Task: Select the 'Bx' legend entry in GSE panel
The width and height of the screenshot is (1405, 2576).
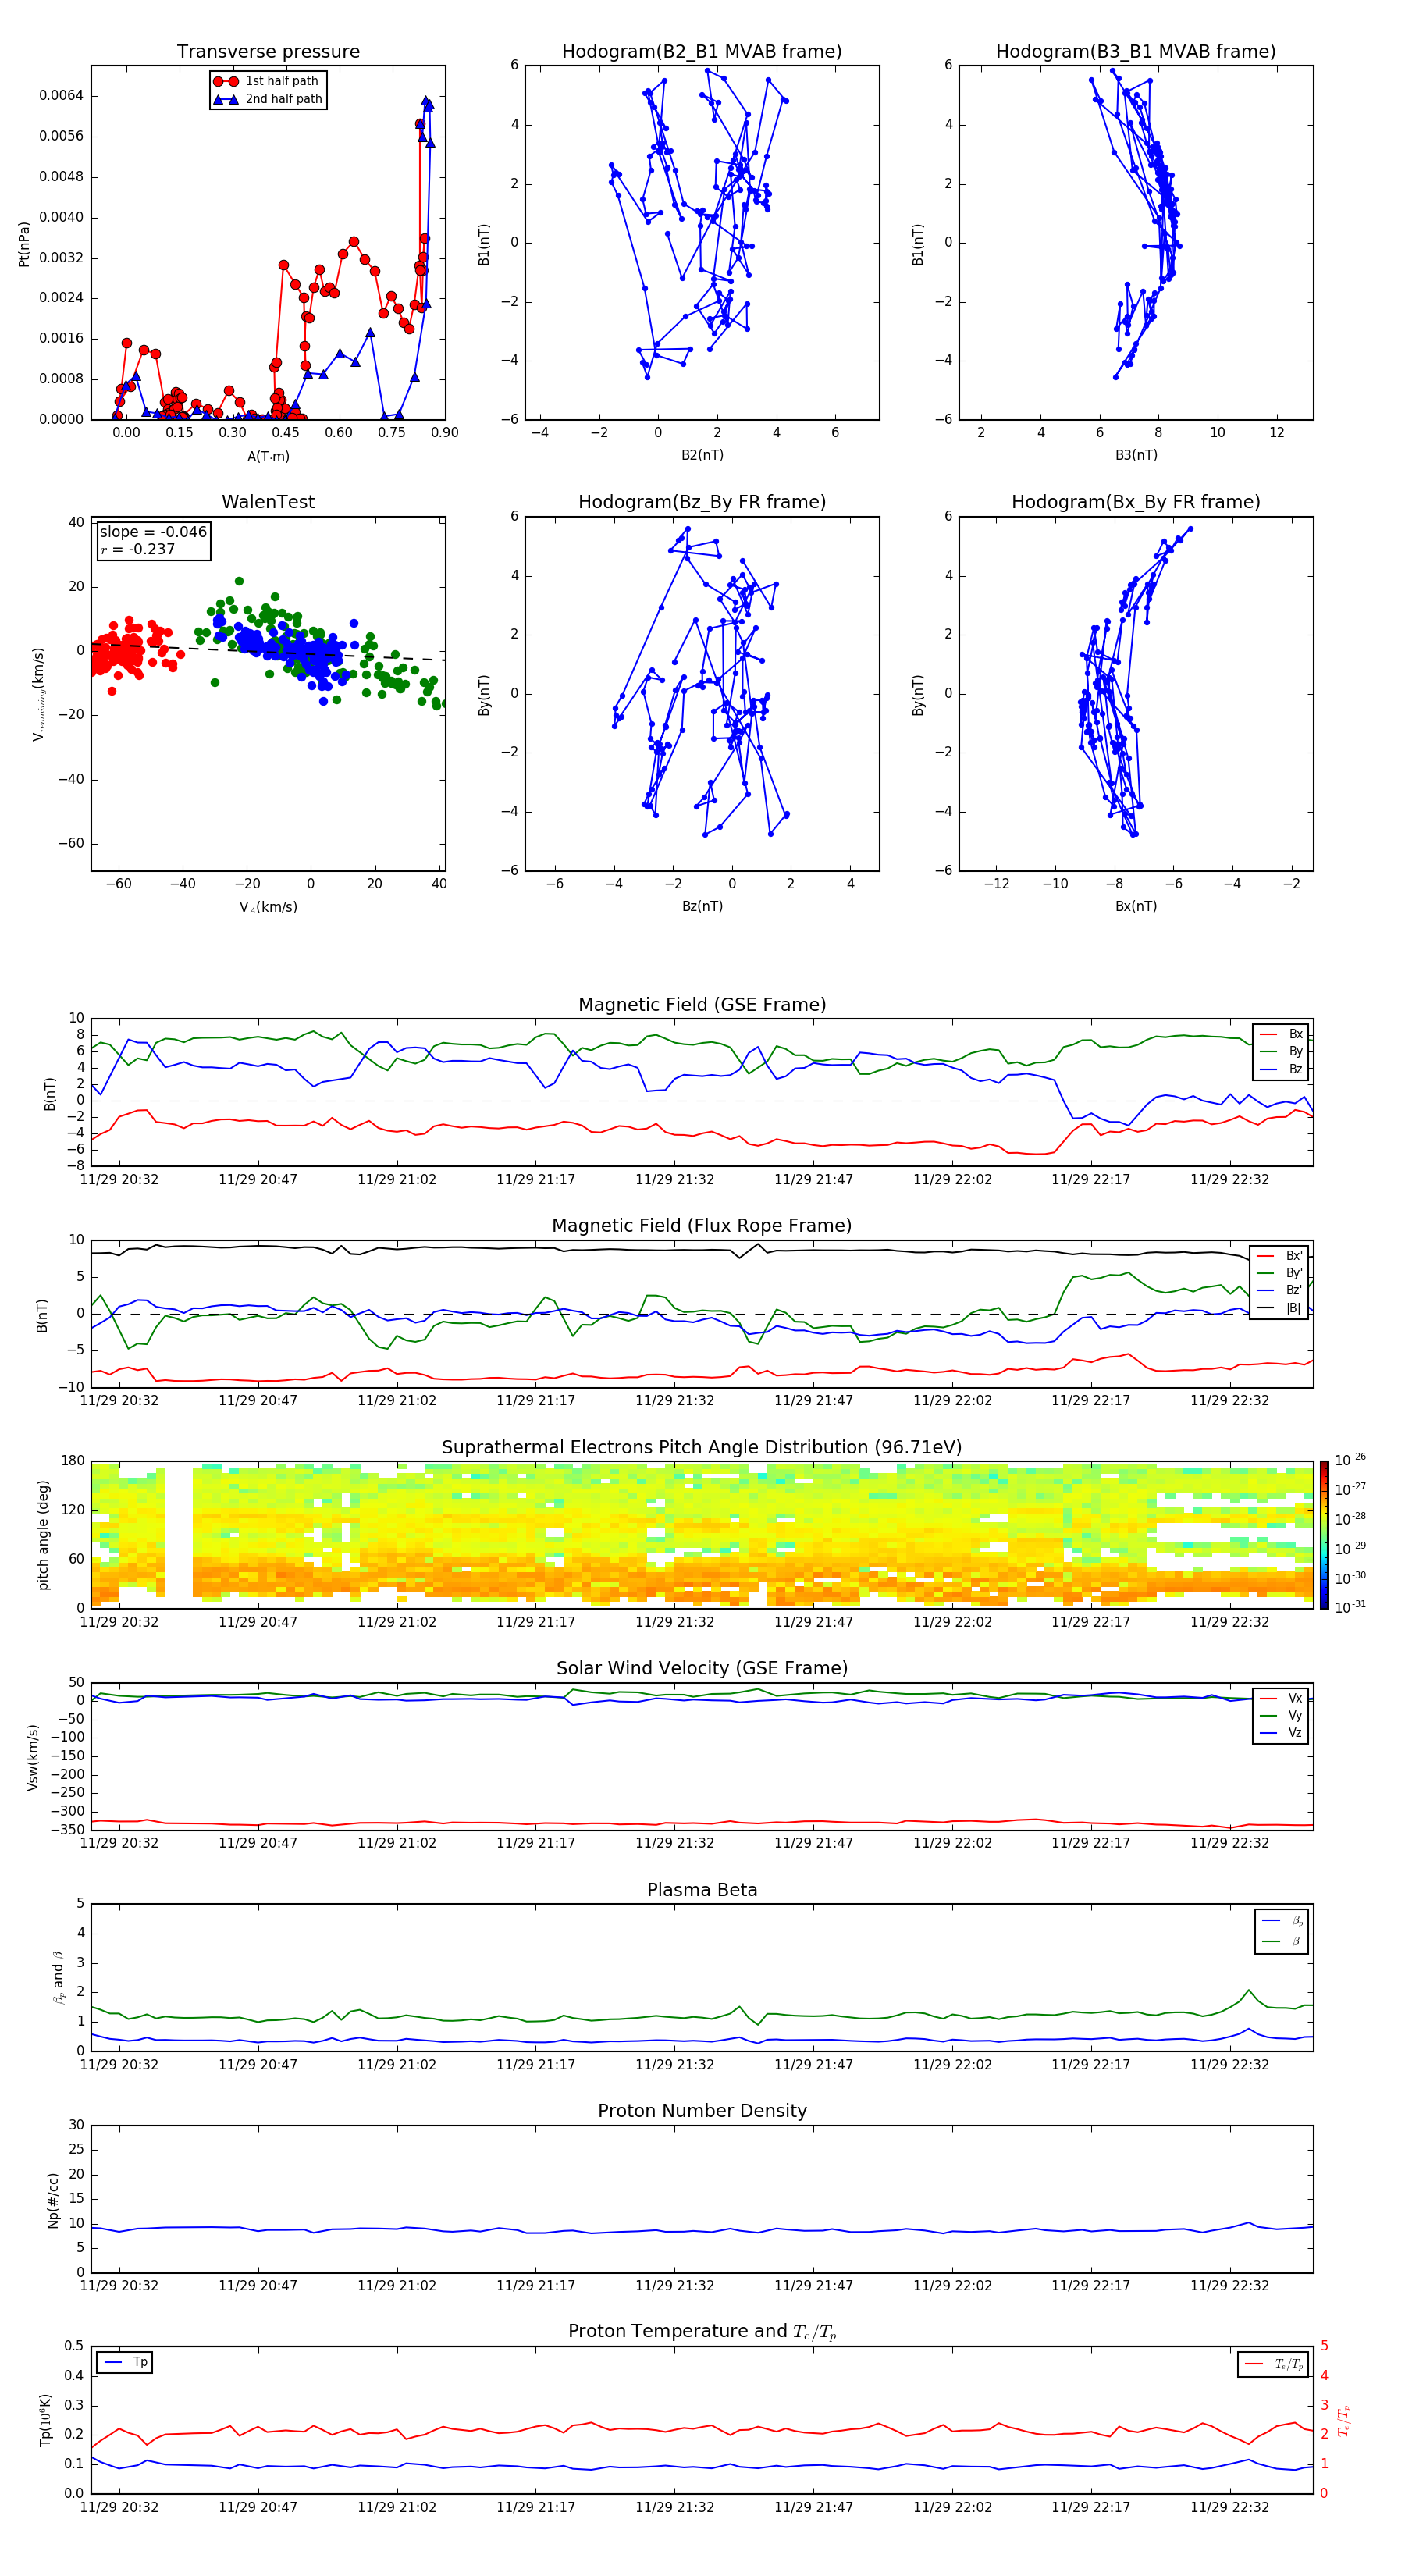Action: point(1281,1034)
